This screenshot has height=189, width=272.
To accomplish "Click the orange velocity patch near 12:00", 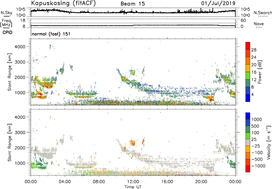I will [x=133, y=143].
